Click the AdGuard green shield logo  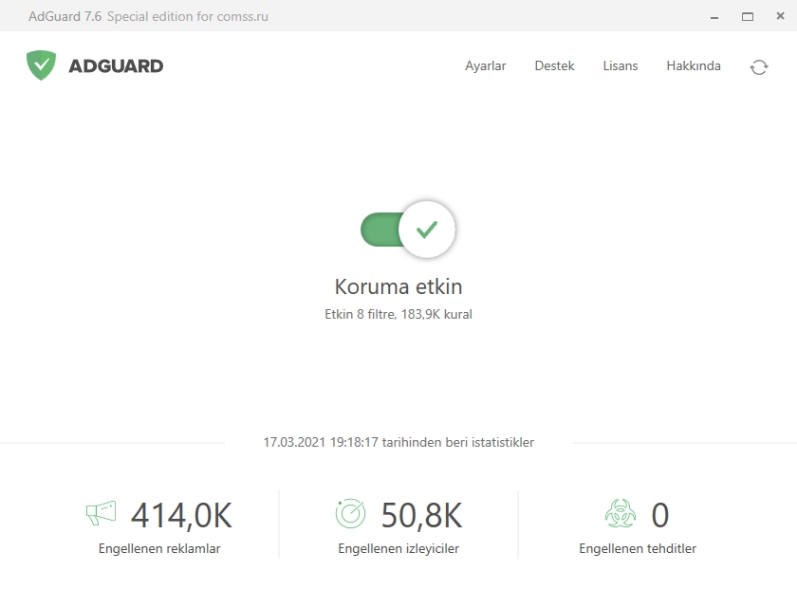coord(41,65)
